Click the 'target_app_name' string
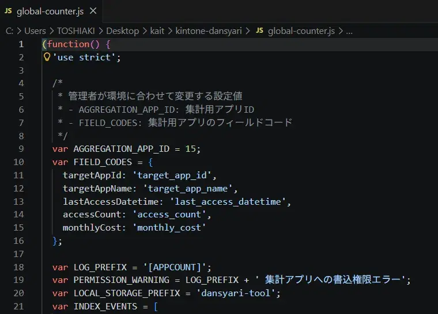The height and width of the screenshot is (314, 438). [x=188, y=189]
